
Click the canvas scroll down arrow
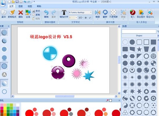(119, 93)
